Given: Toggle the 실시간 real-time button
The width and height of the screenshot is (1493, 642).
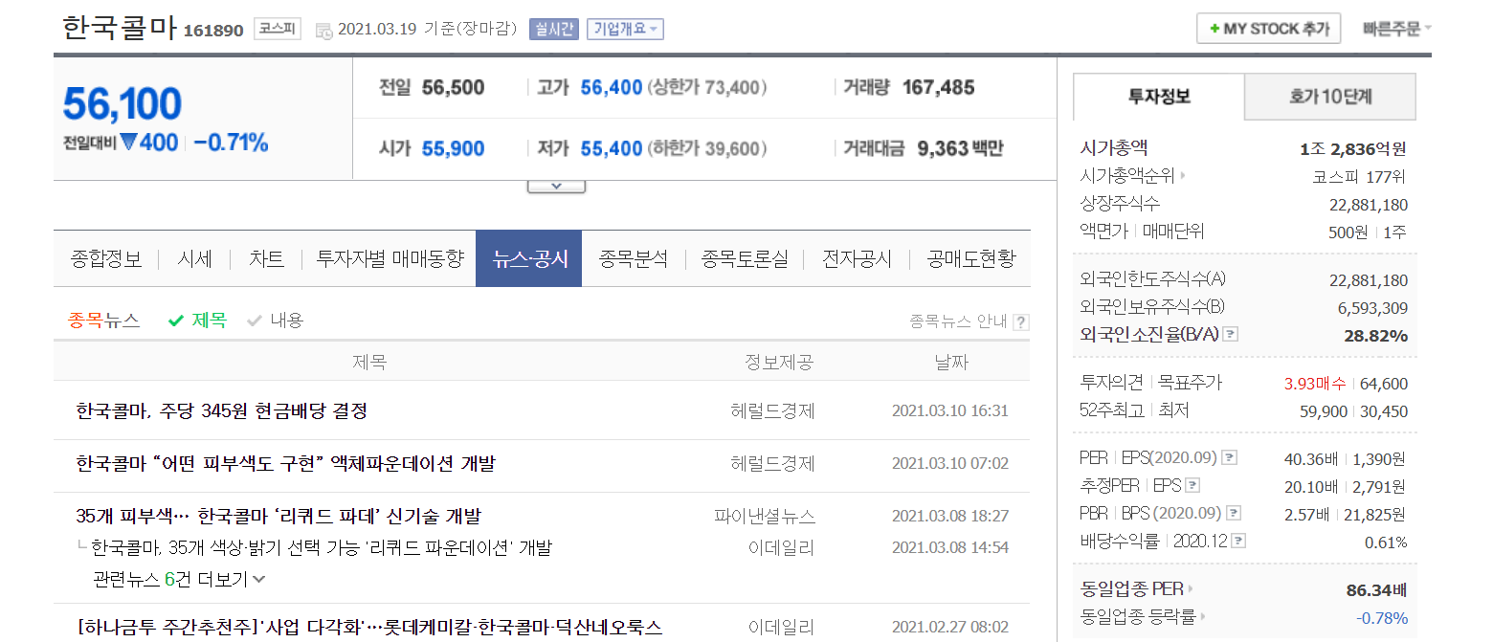Looking at the screenshot, I should 554,29.
